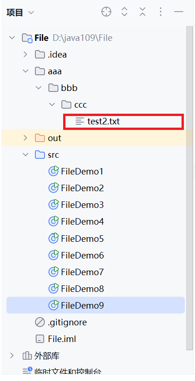Click the FileDemo1 class icon
This screenshot has width=195, height=381.
click(53, 171)
